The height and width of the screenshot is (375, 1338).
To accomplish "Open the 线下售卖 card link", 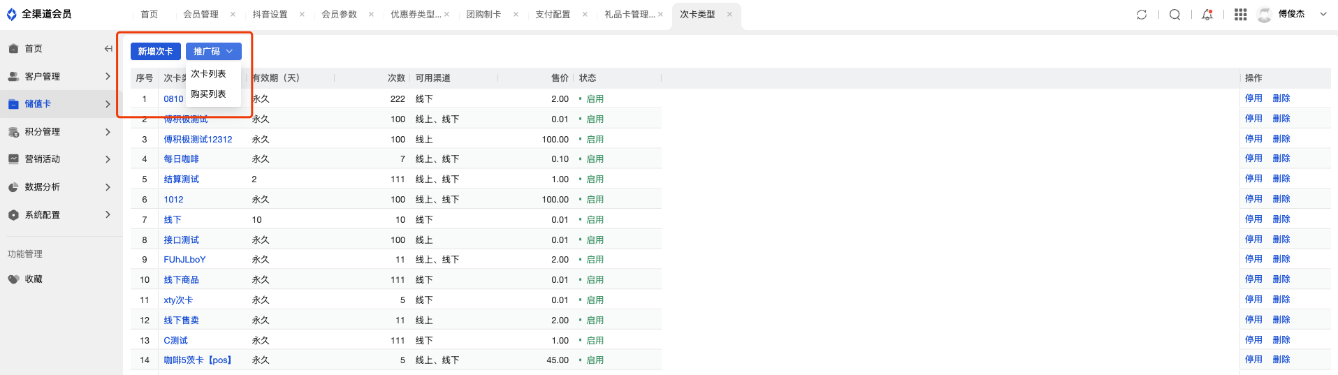I will coord(182,321).
